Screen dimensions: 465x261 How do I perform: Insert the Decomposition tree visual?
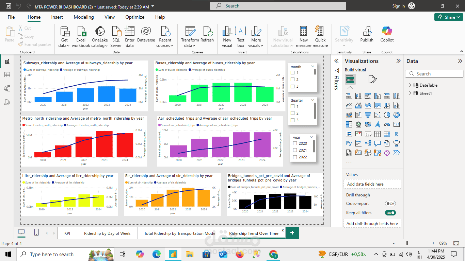click(368, 143)
